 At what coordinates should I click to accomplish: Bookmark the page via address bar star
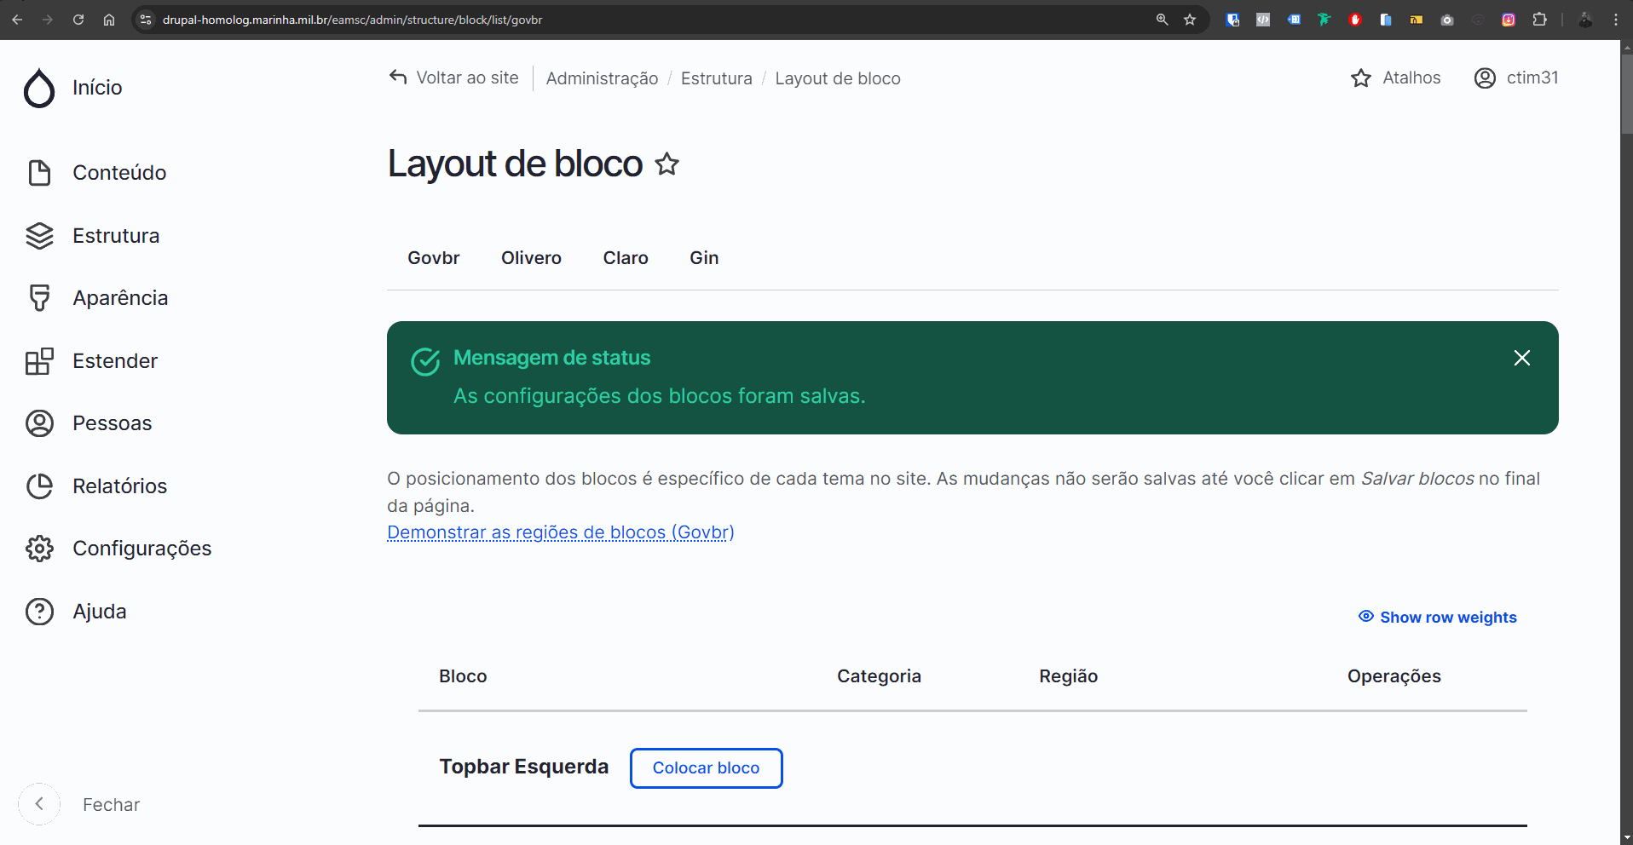1190,20
